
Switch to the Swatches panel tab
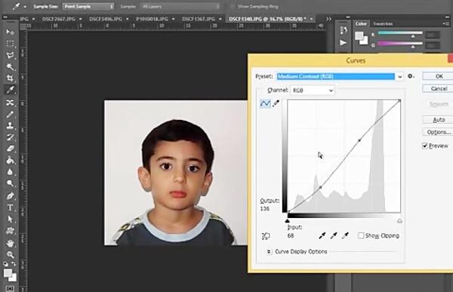click(383, 23)
